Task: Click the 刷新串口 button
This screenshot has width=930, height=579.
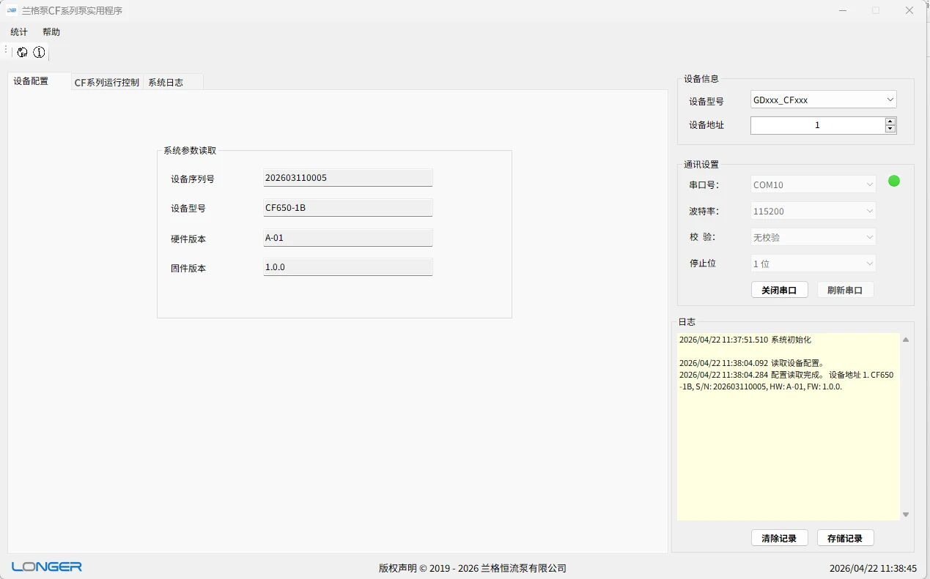Action: 846,290
